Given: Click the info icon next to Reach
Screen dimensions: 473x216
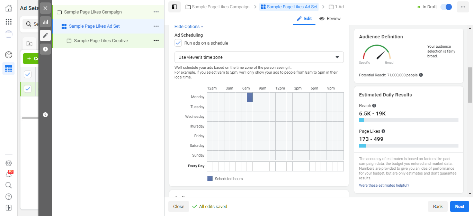Looking at the screenshot, I should point(374,106).
